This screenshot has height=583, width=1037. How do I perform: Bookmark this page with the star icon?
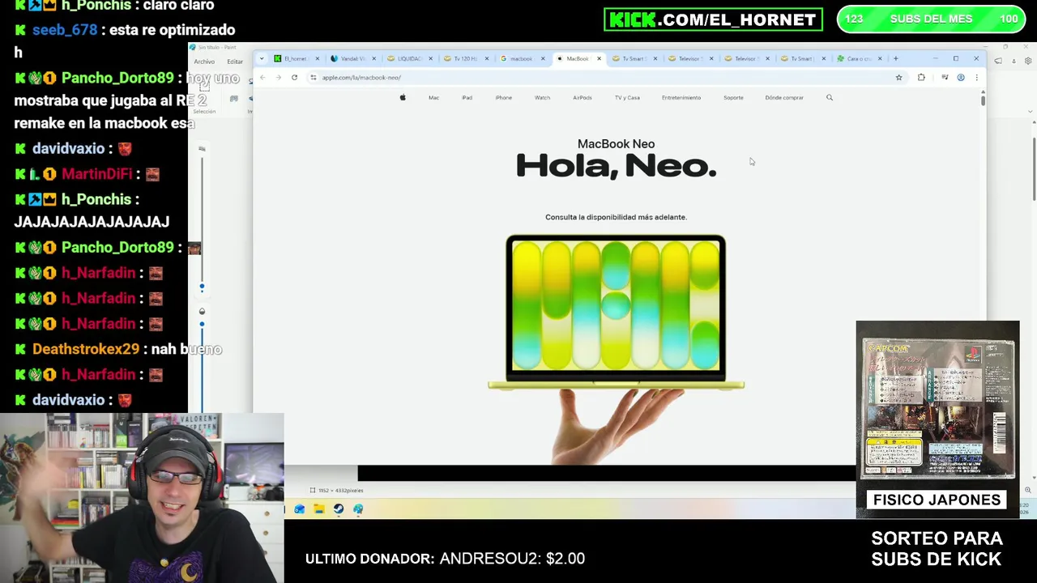pos(898,78)
